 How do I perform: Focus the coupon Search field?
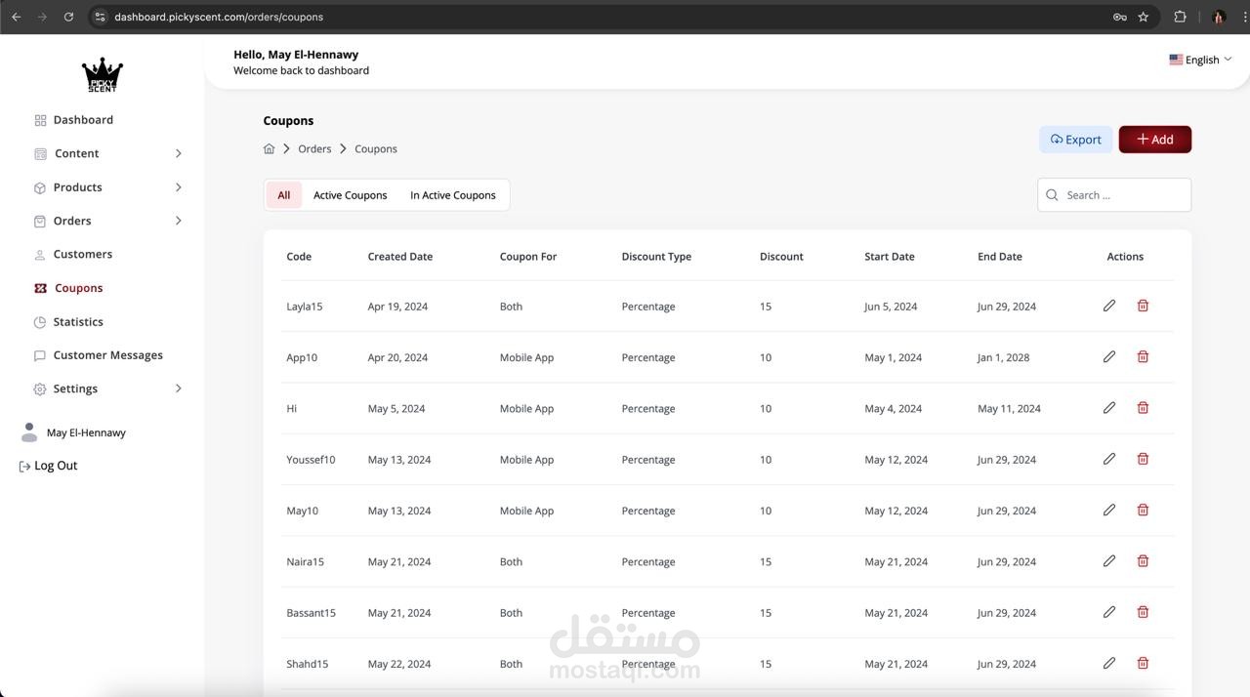click(1114, 195)
